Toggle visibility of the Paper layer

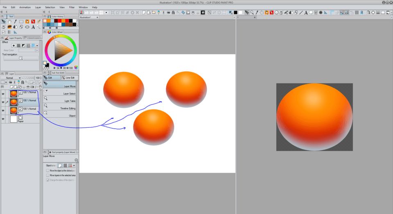(x=3, y=119)
